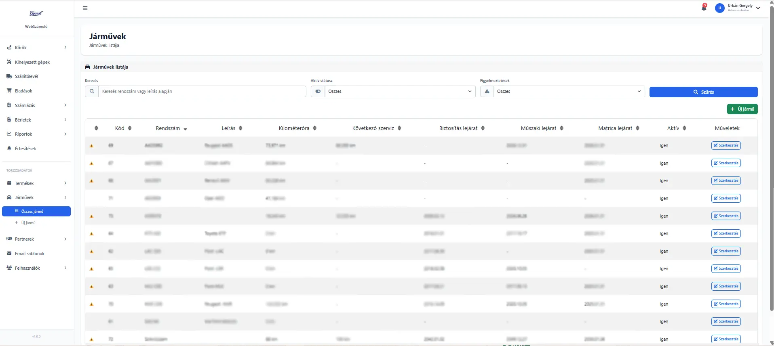Select Új jármű submenu item in sidebar

pyautogui.click(x=28, y=223)
